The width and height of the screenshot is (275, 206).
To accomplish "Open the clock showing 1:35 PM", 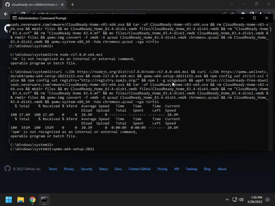I will (x=255, y=200).
